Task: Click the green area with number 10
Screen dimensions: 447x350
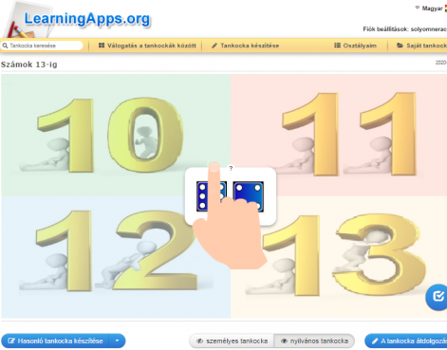Action: coord(116,135)
